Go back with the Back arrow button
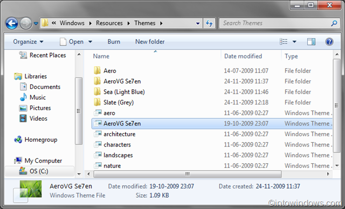 point(12,23)
